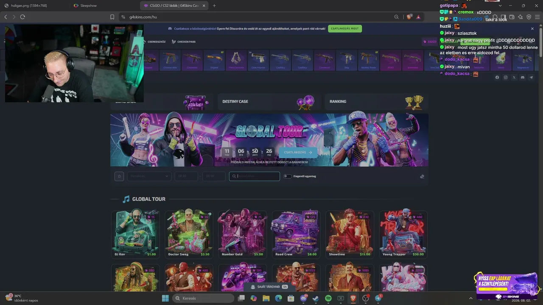
Task: Click the Facebook social icon
Action: click(497, 78)
